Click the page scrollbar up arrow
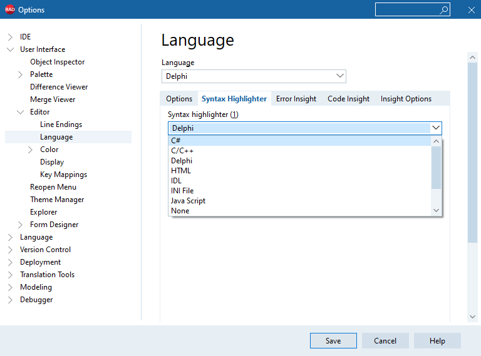Viewport: 481px width, 356px height. [x=472, y=58]
